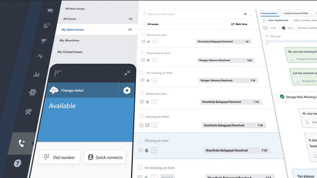Open Change status selector

(83, 90)
